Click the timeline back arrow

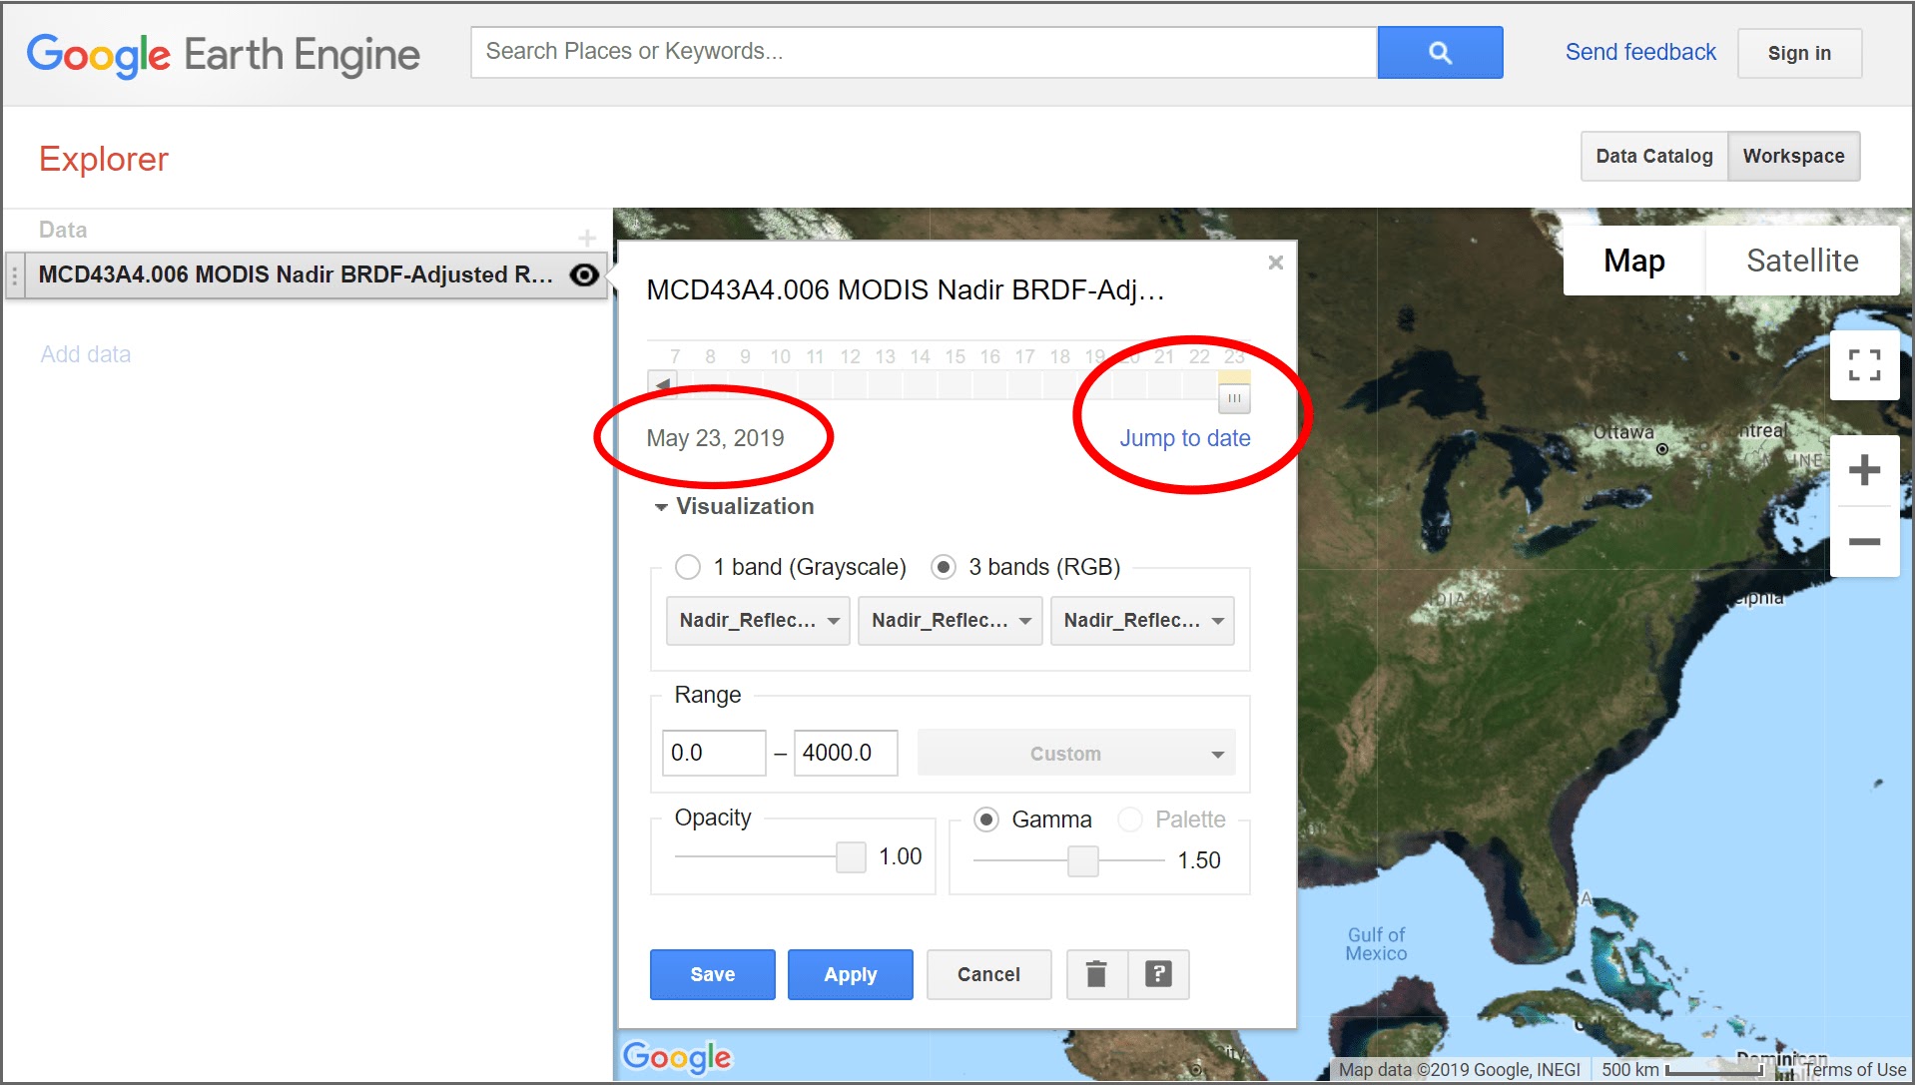[x=663, y=384]
